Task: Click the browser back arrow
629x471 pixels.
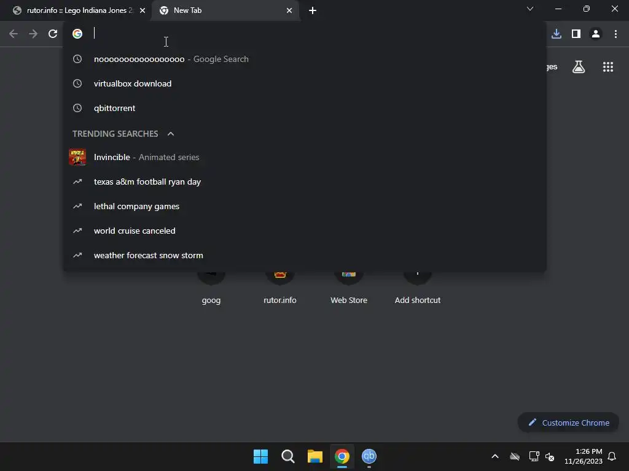Action: click(14, 34)
